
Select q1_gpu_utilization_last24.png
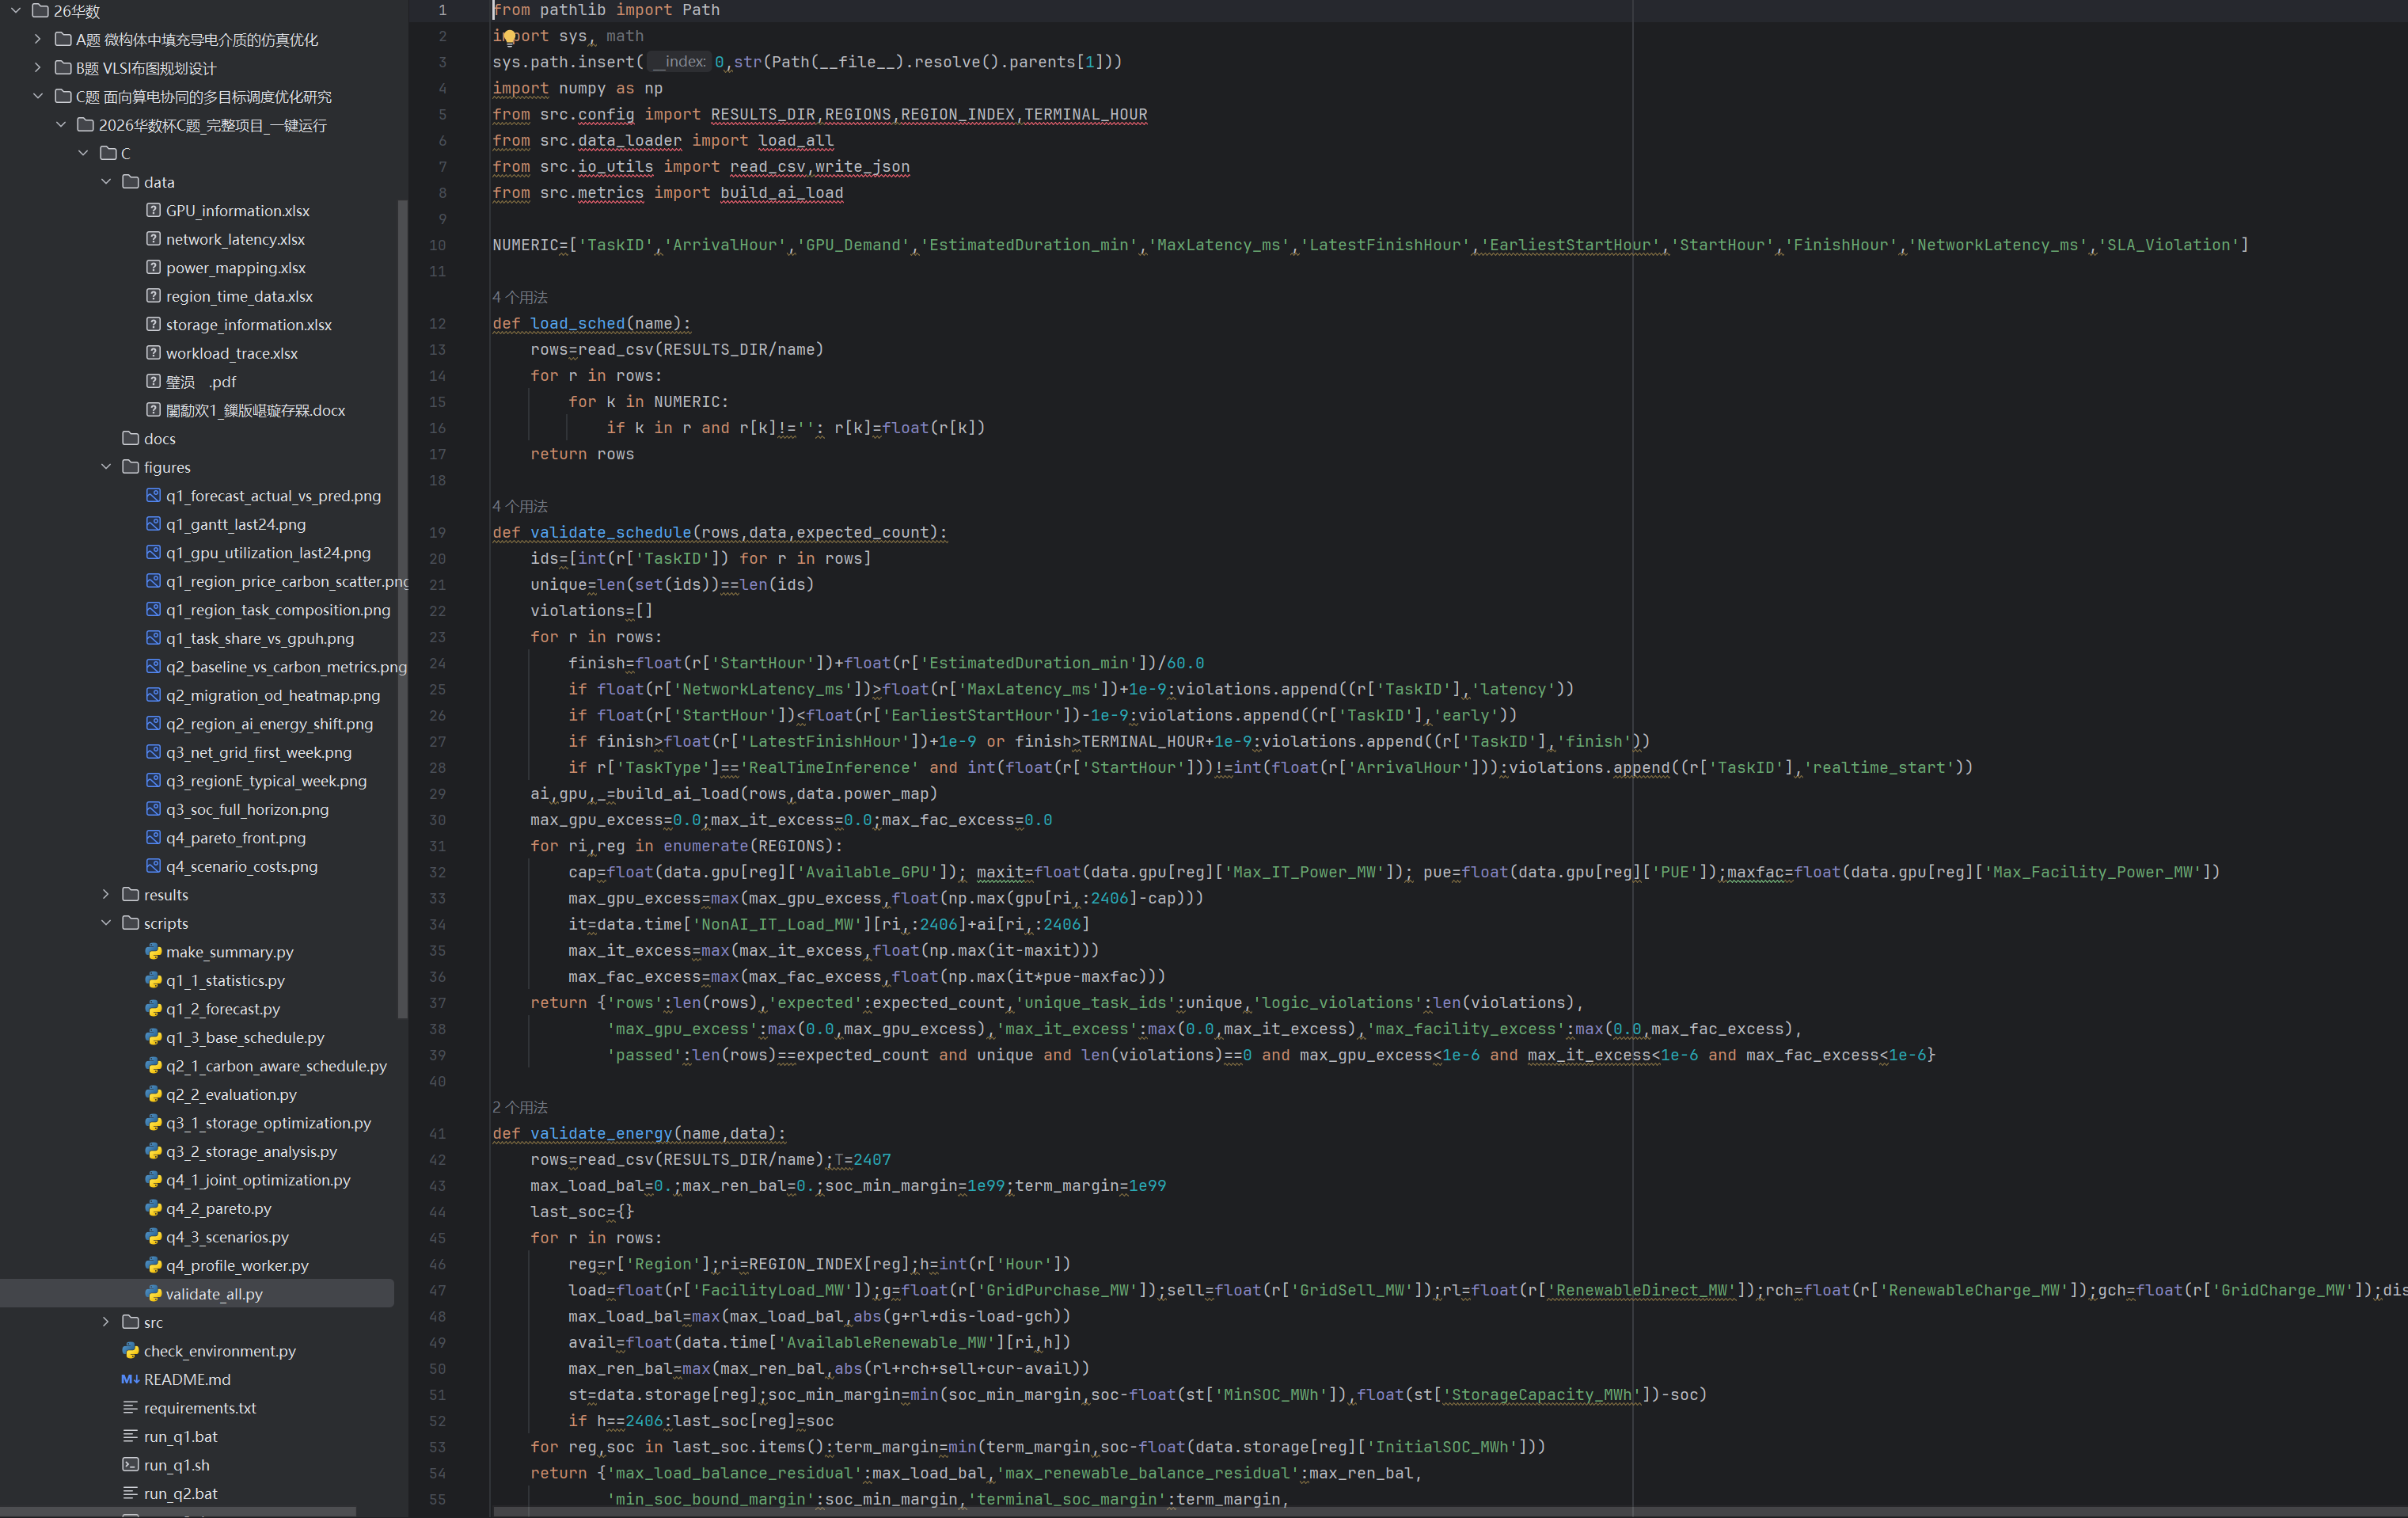pyautogui.click(x=268, y=554)
